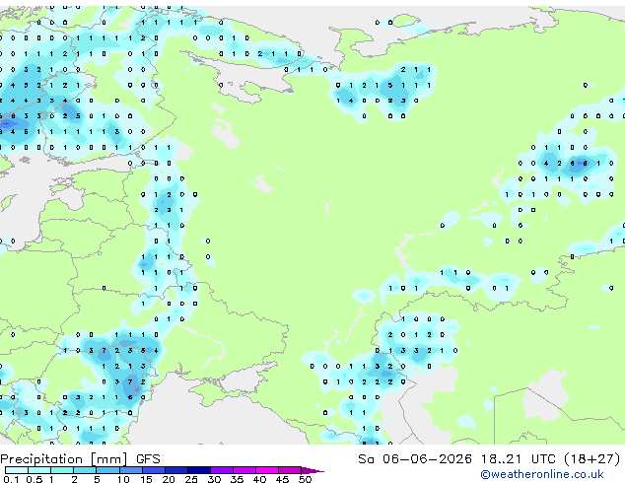
Task: Click the "40" legend scale label
Action: [x=259, y=479]
